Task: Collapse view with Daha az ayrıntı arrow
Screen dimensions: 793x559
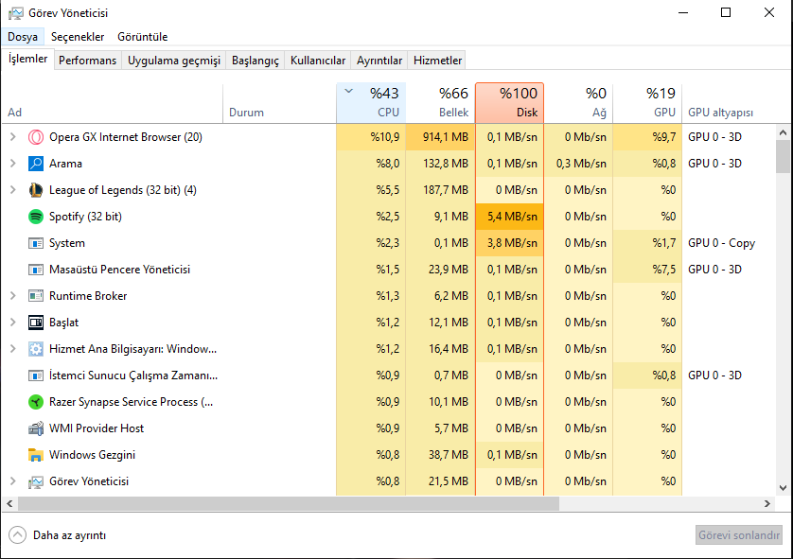Action: pyautogui.click(x=17, y=534)
